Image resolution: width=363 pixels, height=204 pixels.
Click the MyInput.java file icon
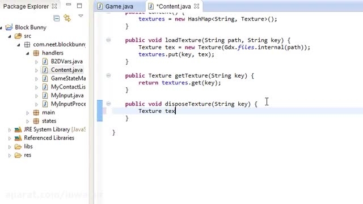(x=45, y=95)
